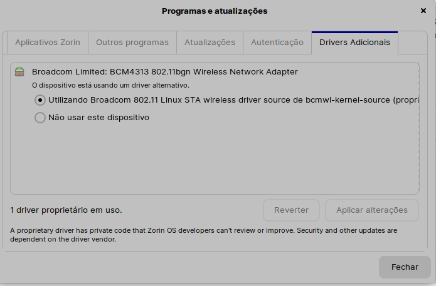Viewport: 436px width, 286px height.
Task: Click the proprietary driver in use status label
Action: click(x=66, y=210)
